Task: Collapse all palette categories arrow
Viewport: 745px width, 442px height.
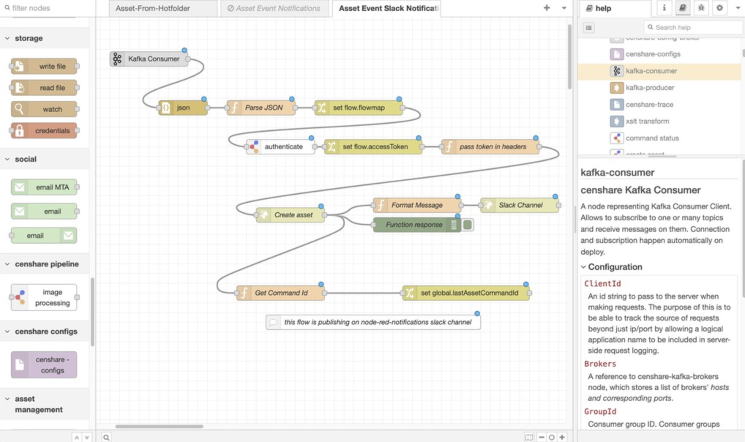Action: (77, 437)
